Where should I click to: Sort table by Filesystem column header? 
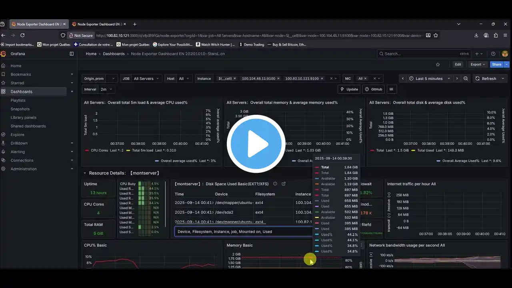pos(265,194)
